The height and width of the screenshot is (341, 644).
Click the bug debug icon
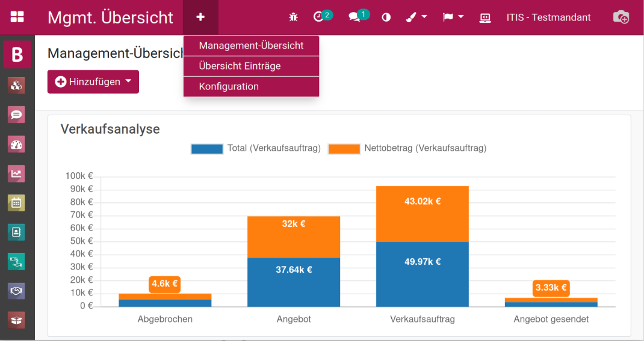[x=293, y=17]
